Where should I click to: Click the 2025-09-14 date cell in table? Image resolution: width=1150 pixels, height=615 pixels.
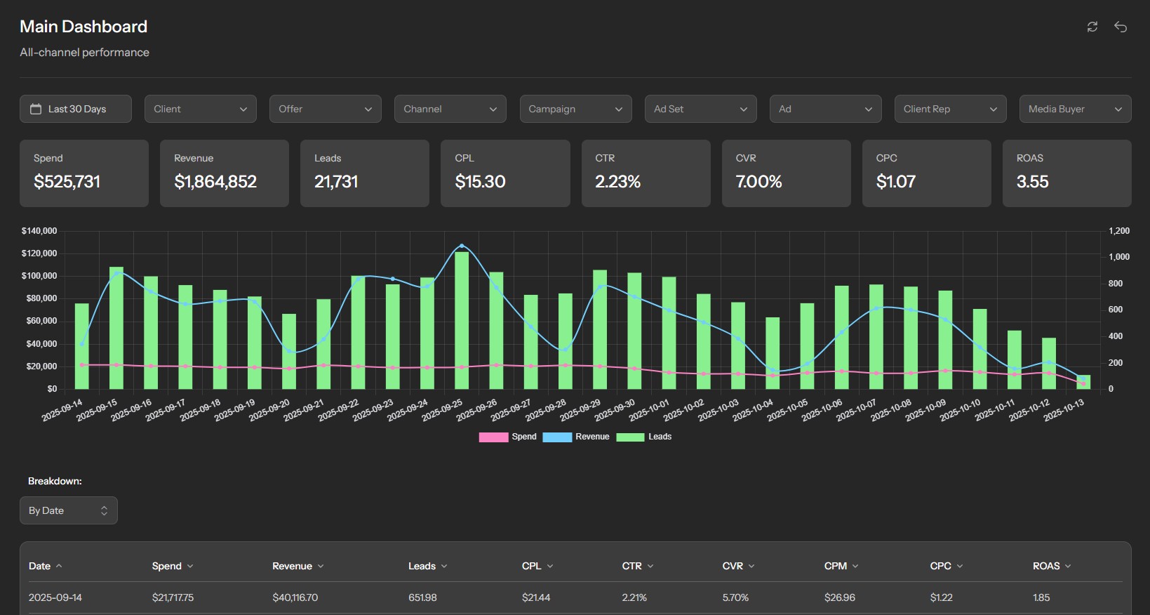coord(55,597)
